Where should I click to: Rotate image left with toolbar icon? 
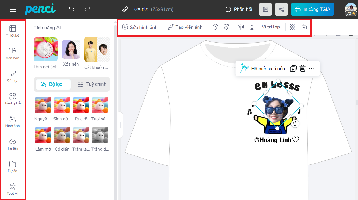pyautogui.click(x=215, y=27)
